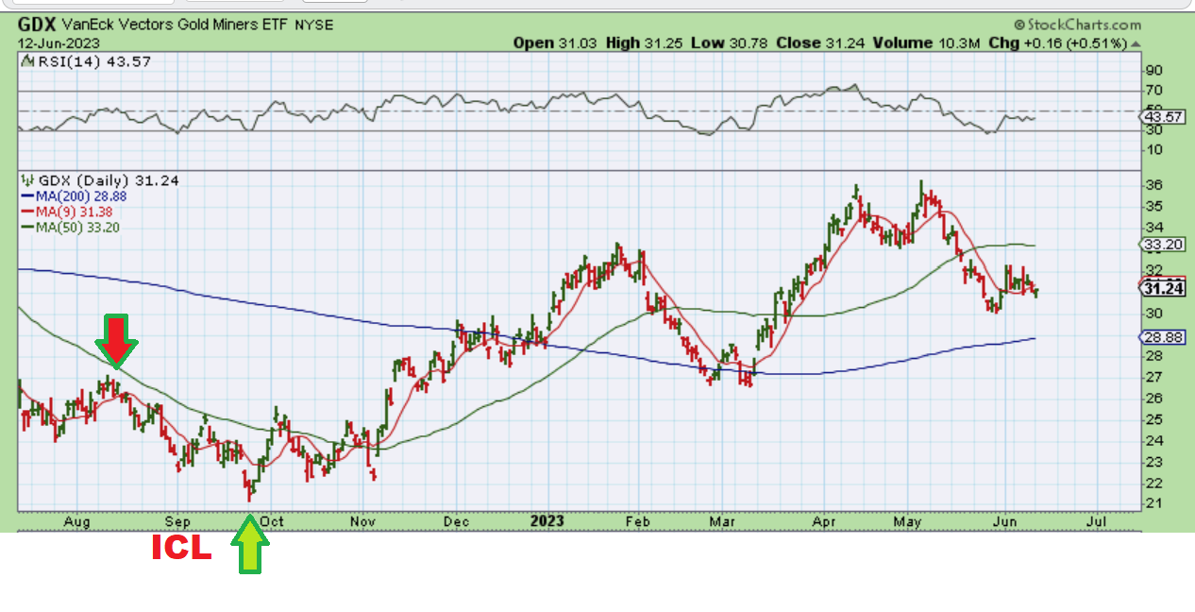Viewport: 1195px width, 612px height.
Task: Click the Jul label on time axis
Action: pos(1098,521)
